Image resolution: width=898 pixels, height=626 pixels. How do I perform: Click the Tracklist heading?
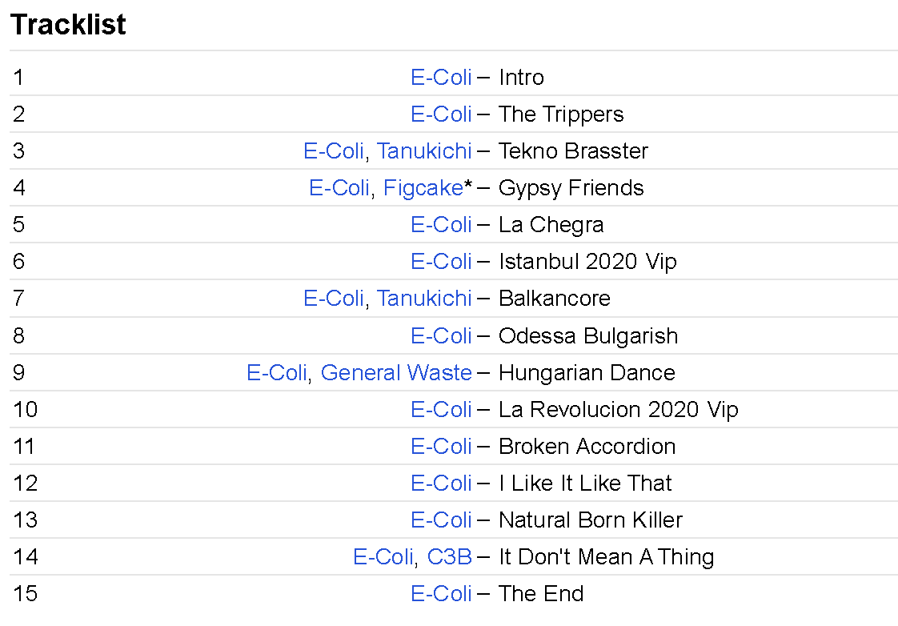point(68,25)
